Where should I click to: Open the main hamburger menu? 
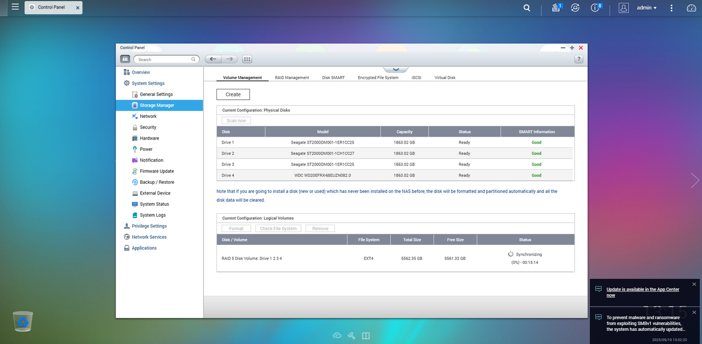[15, 7]
